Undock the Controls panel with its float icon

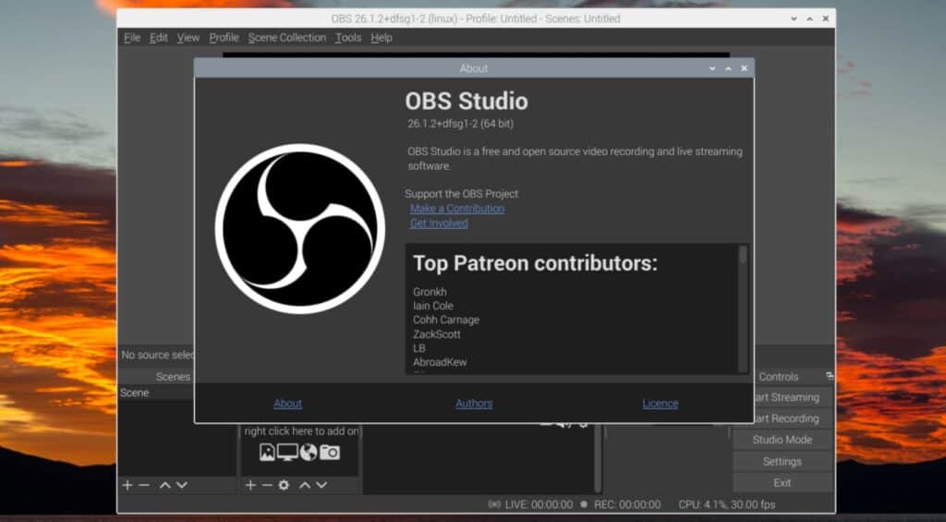(x=830, y=376)
